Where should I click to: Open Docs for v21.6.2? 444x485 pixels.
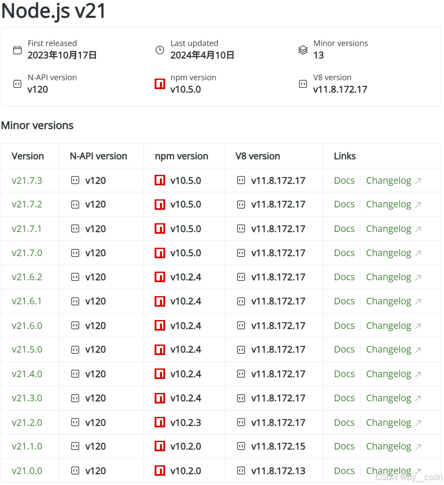344,277
